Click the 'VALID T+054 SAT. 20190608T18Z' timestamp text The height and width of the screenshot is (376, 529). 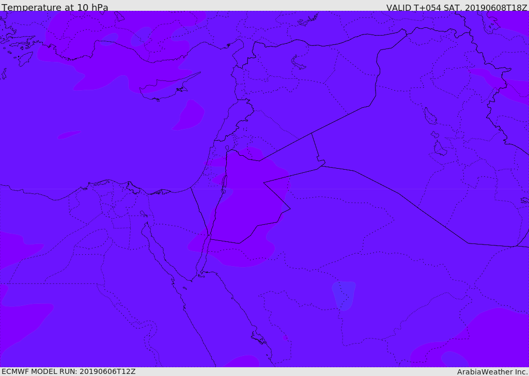[x=457, y=7]
